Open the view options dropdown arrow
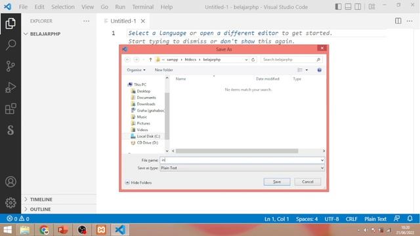Screen dimensions: 420x236 (306, 70)
